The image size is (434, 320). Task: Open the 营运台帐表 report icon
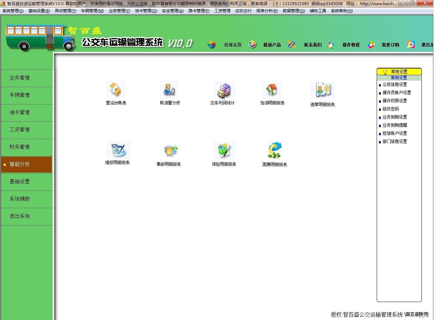pos(116,90)
